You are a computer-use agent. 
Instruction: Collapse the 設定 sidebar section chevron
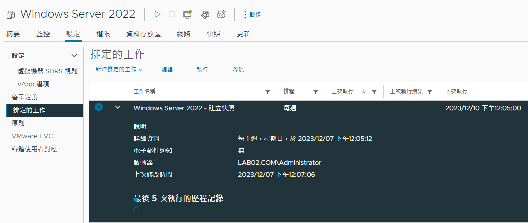[74, 56]
